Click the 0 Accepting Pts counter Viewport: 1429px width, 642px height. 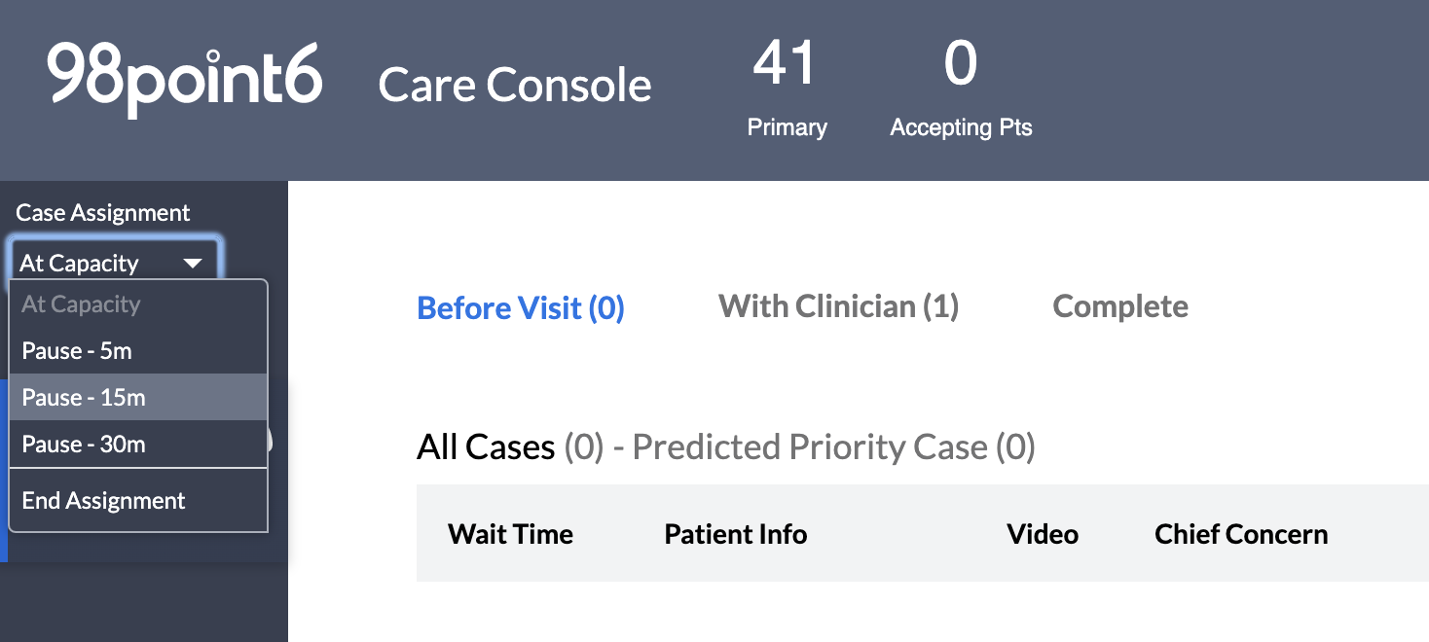click(961, 89)
